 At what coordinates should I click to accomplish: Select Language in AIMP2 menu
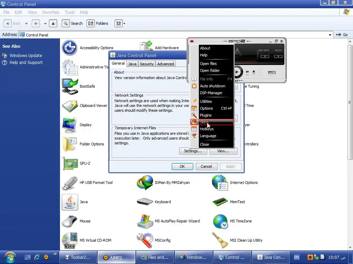click(x=212, y=136)
